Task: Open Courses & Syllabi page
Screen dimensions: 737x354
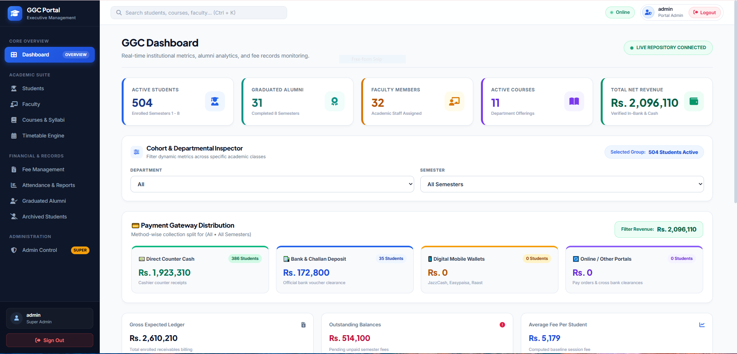Action: [x=50, y=120]
